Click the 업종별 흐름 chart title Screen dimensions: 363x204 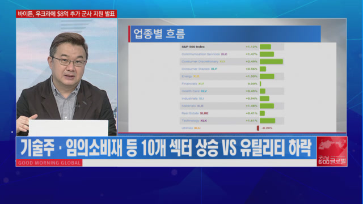[159, 34]
